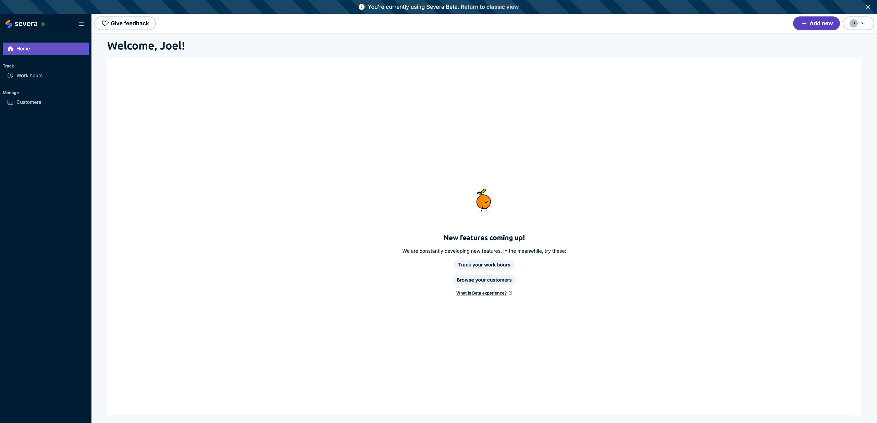Click Track your work hours button

484,265
